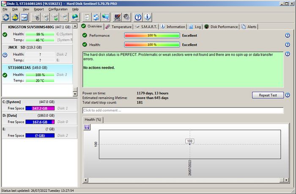Open the Disk menu
The image size is (296, 194).
pos(15,9)
